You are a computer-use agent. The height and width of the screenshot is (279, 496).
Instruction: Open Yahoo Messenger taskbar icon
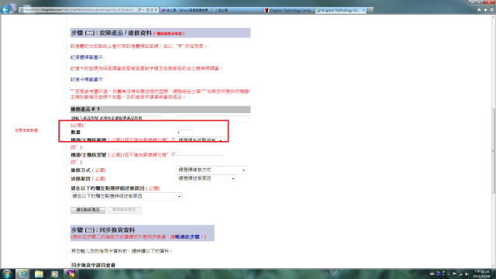point(71,274)
